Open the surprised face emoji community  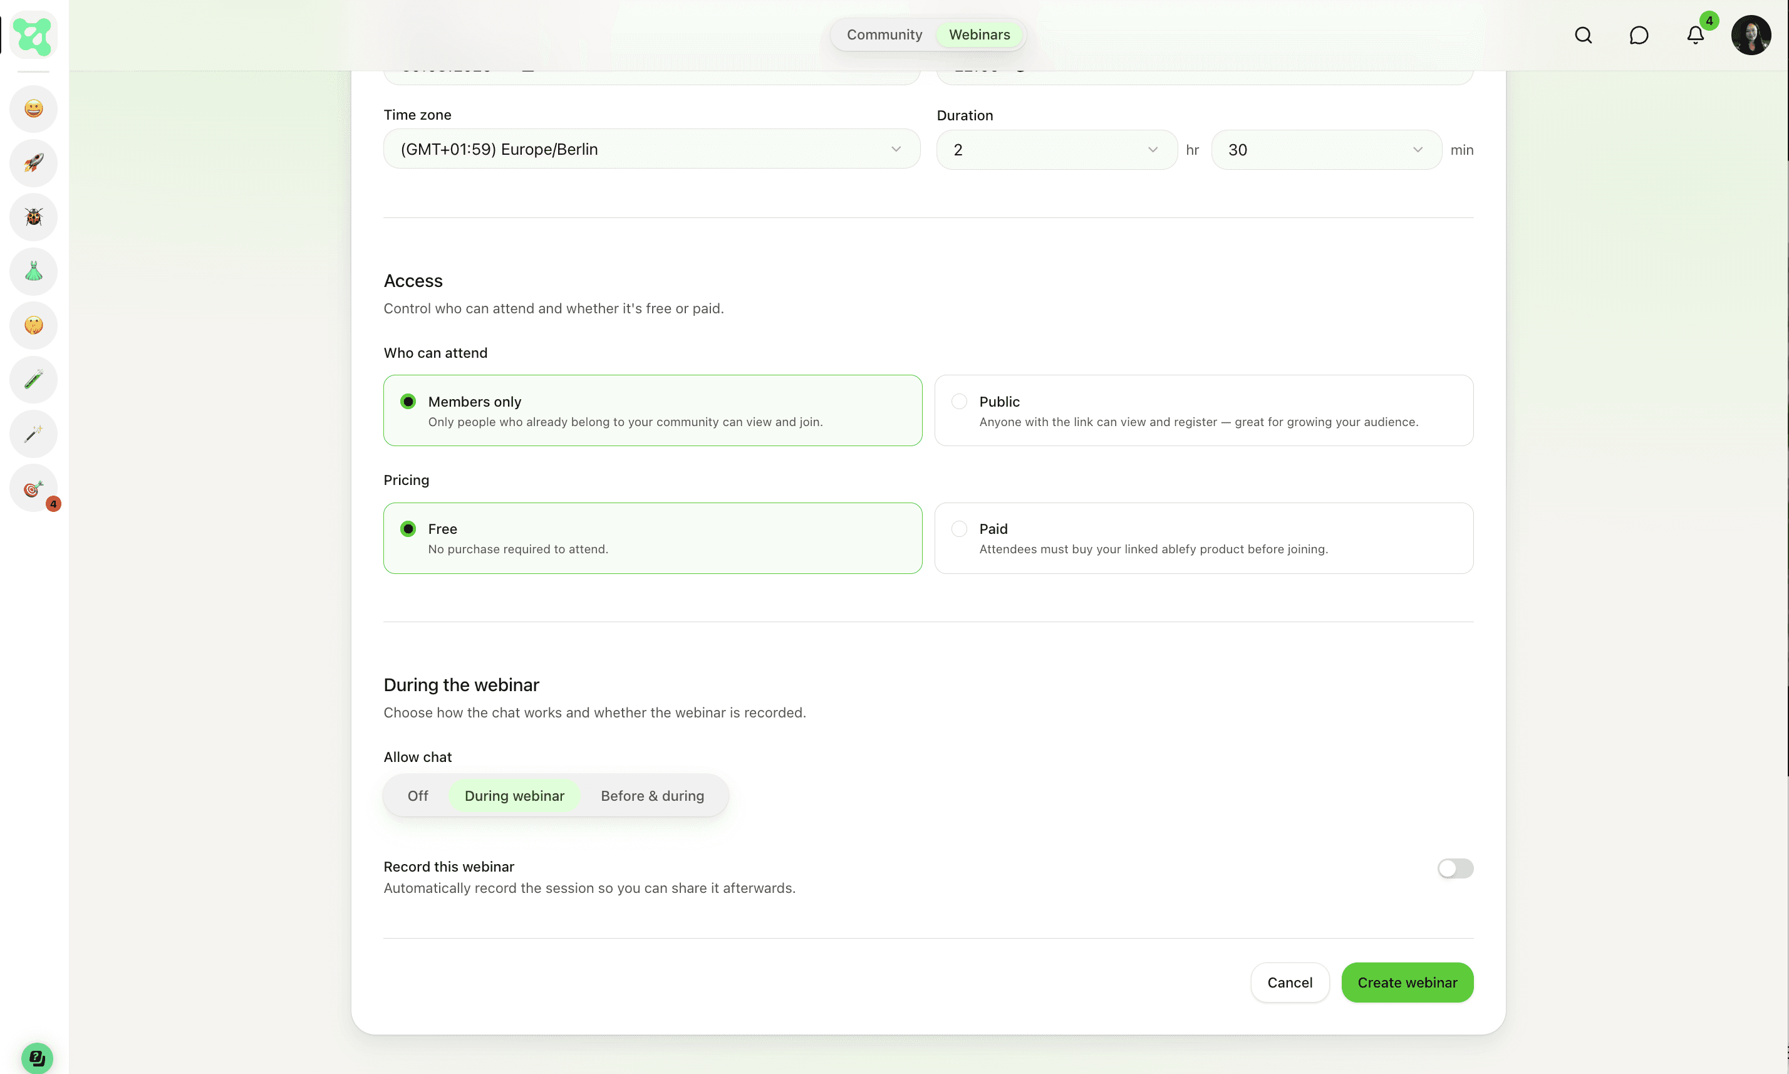[33, 325]
